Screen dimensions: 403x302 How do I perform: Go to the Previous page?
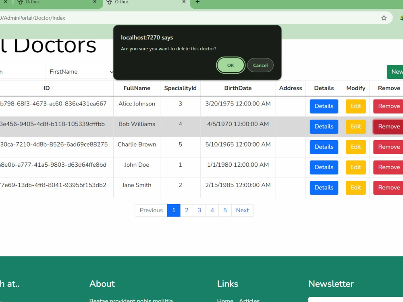pyautogui.click(x=151, y=210)
